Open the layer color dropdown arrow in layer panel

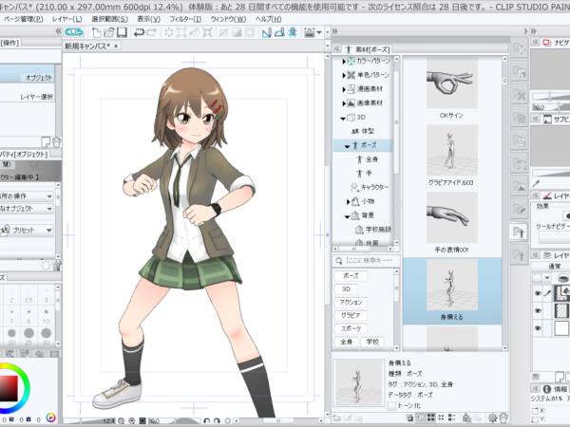pyautogui.click(x=547, y=278)
